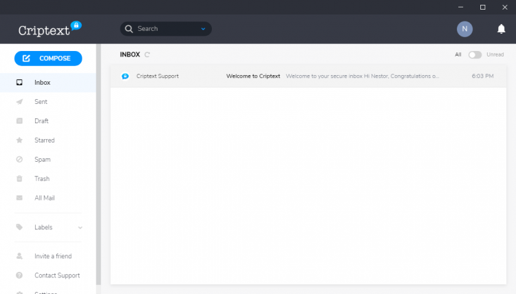
Task: Click Invite a friend link
Action: [53, 256]
